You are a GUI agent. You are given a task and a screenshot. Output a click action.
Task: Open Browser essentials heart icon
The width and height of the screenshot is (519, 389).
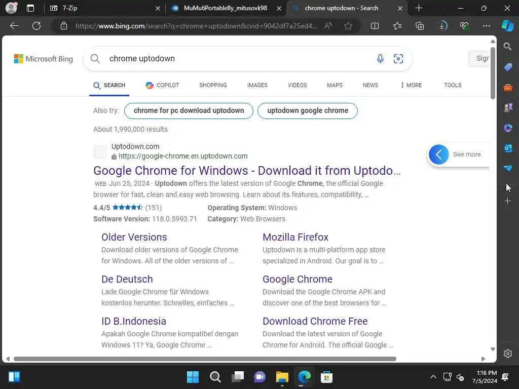point(464,26)
